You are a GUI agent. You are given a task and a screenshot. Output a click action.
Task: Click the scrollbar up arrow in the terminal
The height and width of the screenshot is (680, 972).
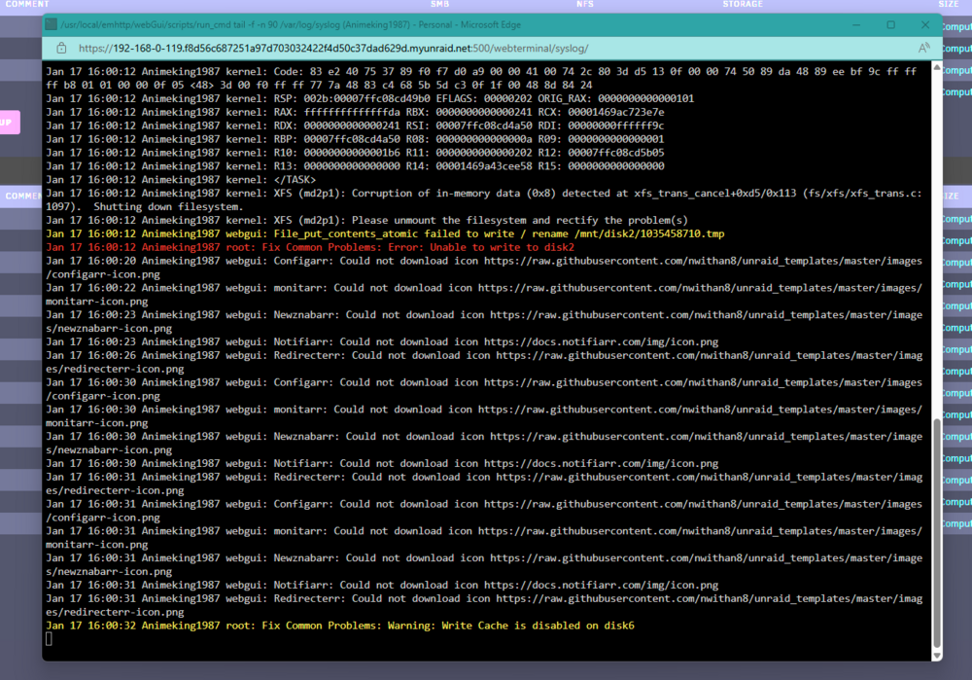point(937,66)
